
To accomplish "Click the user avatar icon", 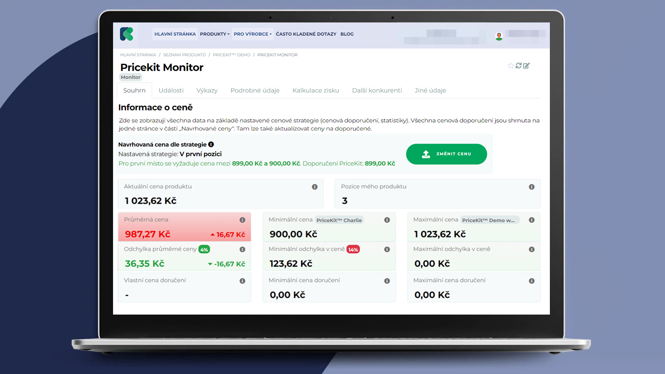I will point(499,36).
